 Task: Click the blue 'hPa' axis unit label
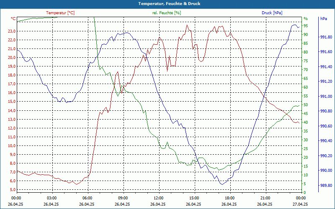(x=323, y=19)
